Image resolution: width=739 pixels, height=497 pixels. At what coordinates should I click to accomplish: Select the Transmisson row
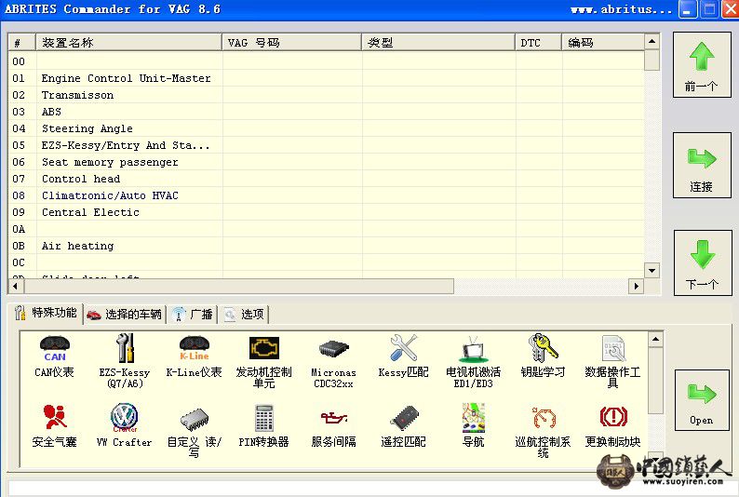pos(326,95)
